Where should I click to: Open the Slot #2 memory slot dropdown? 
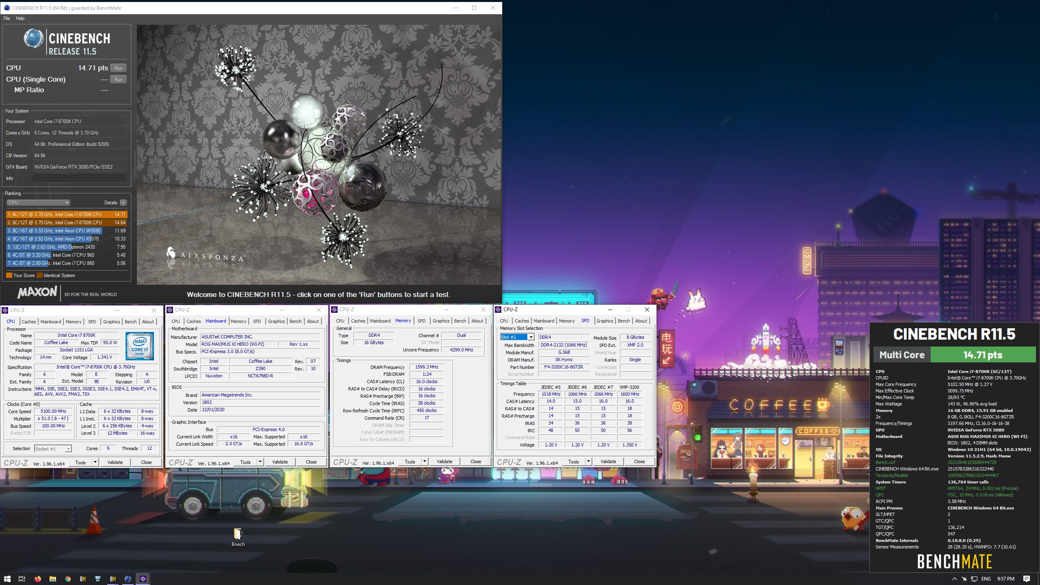pos(517,337)
